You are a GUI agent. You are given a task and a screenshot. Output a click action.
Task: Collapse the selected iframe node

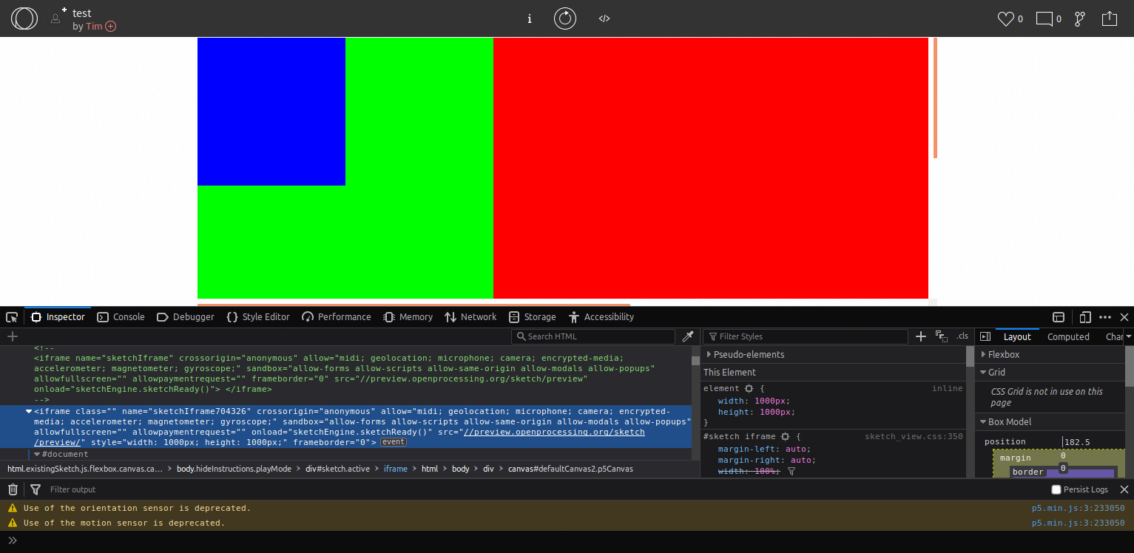point(29,411)
